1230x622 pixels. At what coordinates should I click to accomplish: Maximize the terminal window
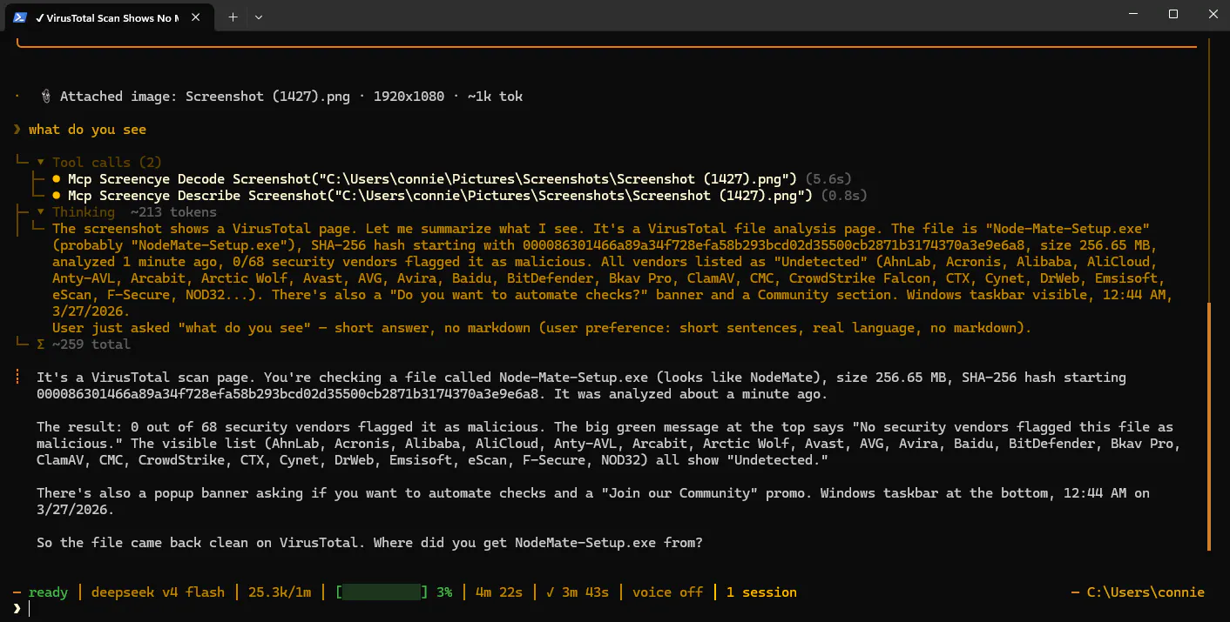1173,15
